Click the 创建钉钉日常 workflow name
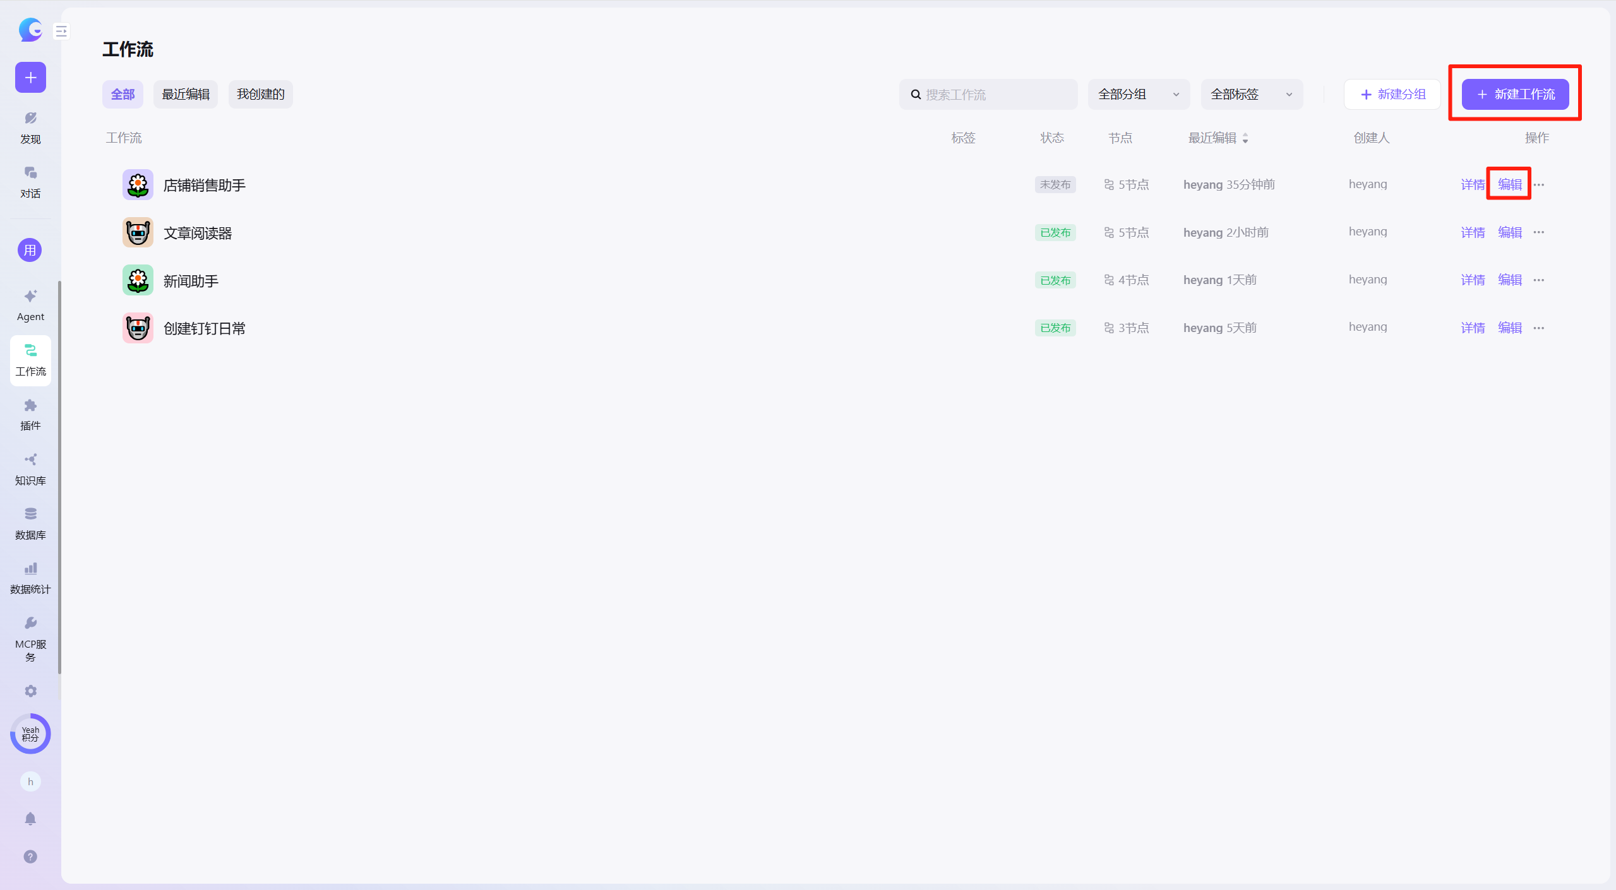 [x=204, y=329]
